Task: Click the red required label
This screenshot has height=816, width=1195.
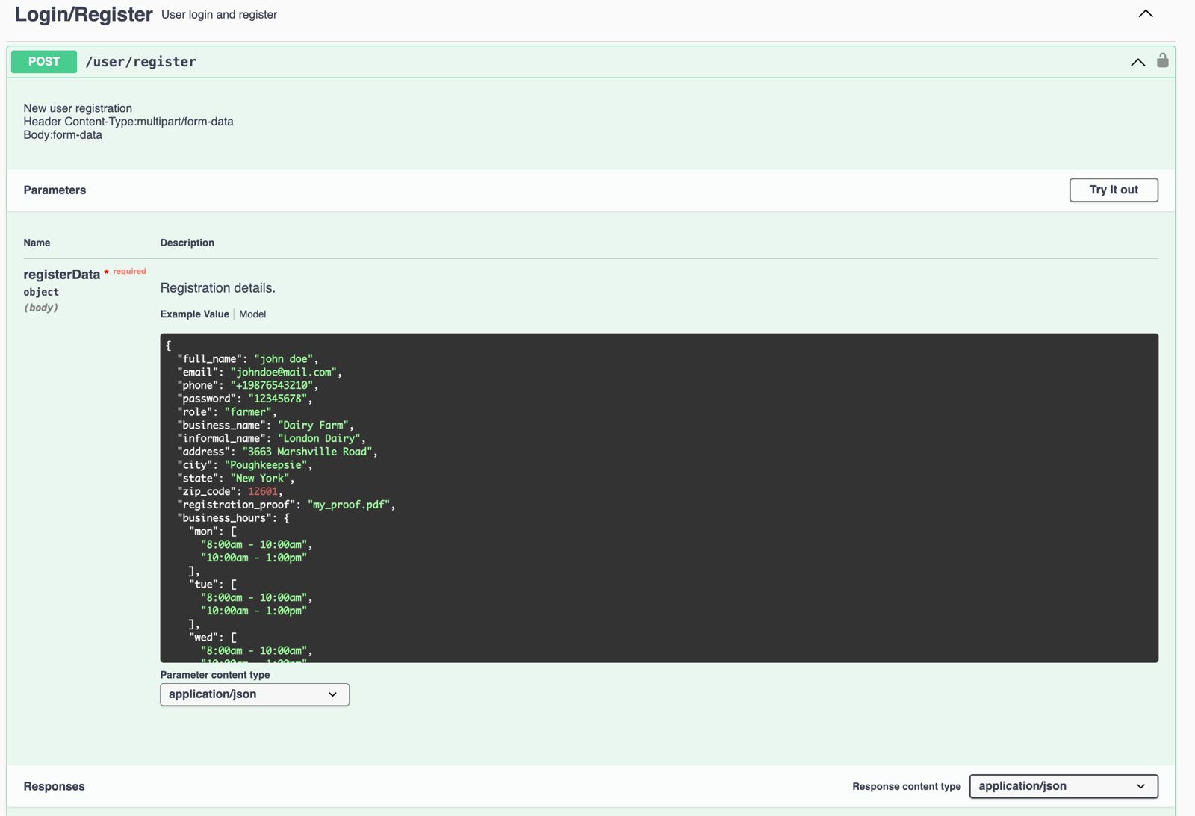Action: [129, 272]
